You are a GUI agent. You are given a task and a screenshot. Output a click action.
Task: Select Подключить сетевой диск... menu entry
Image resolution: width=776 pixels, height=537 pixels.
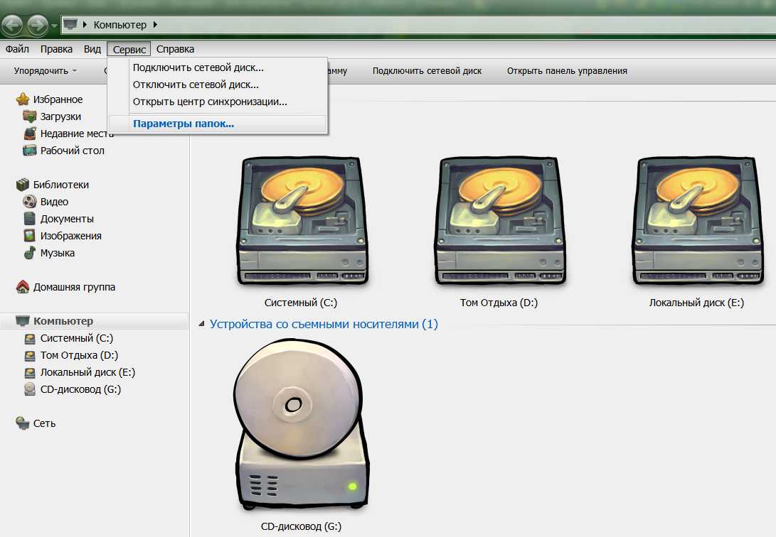point(198,68)
